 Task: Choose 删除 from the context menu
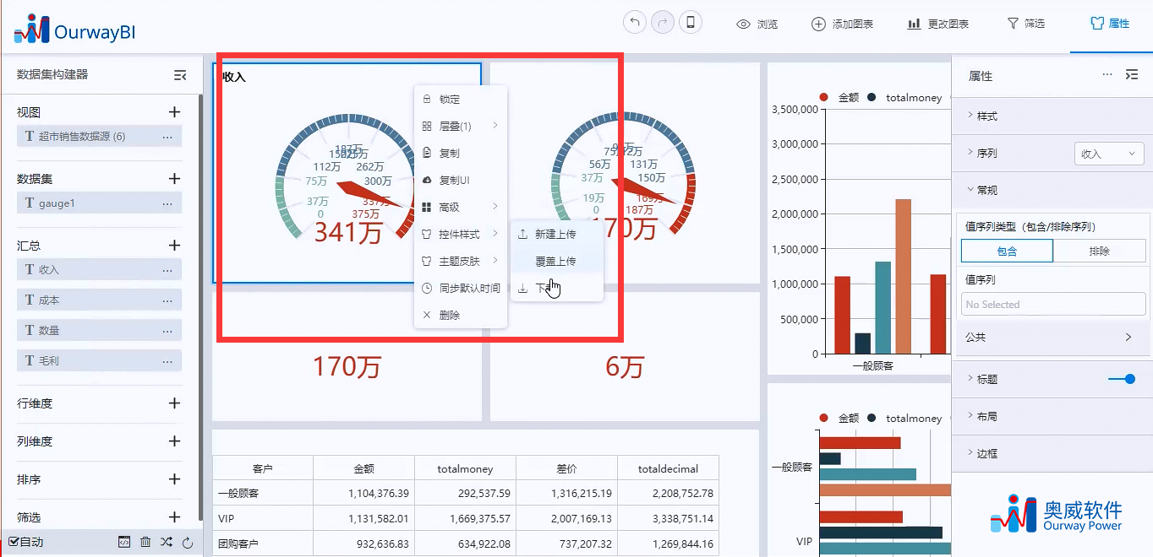460,316
